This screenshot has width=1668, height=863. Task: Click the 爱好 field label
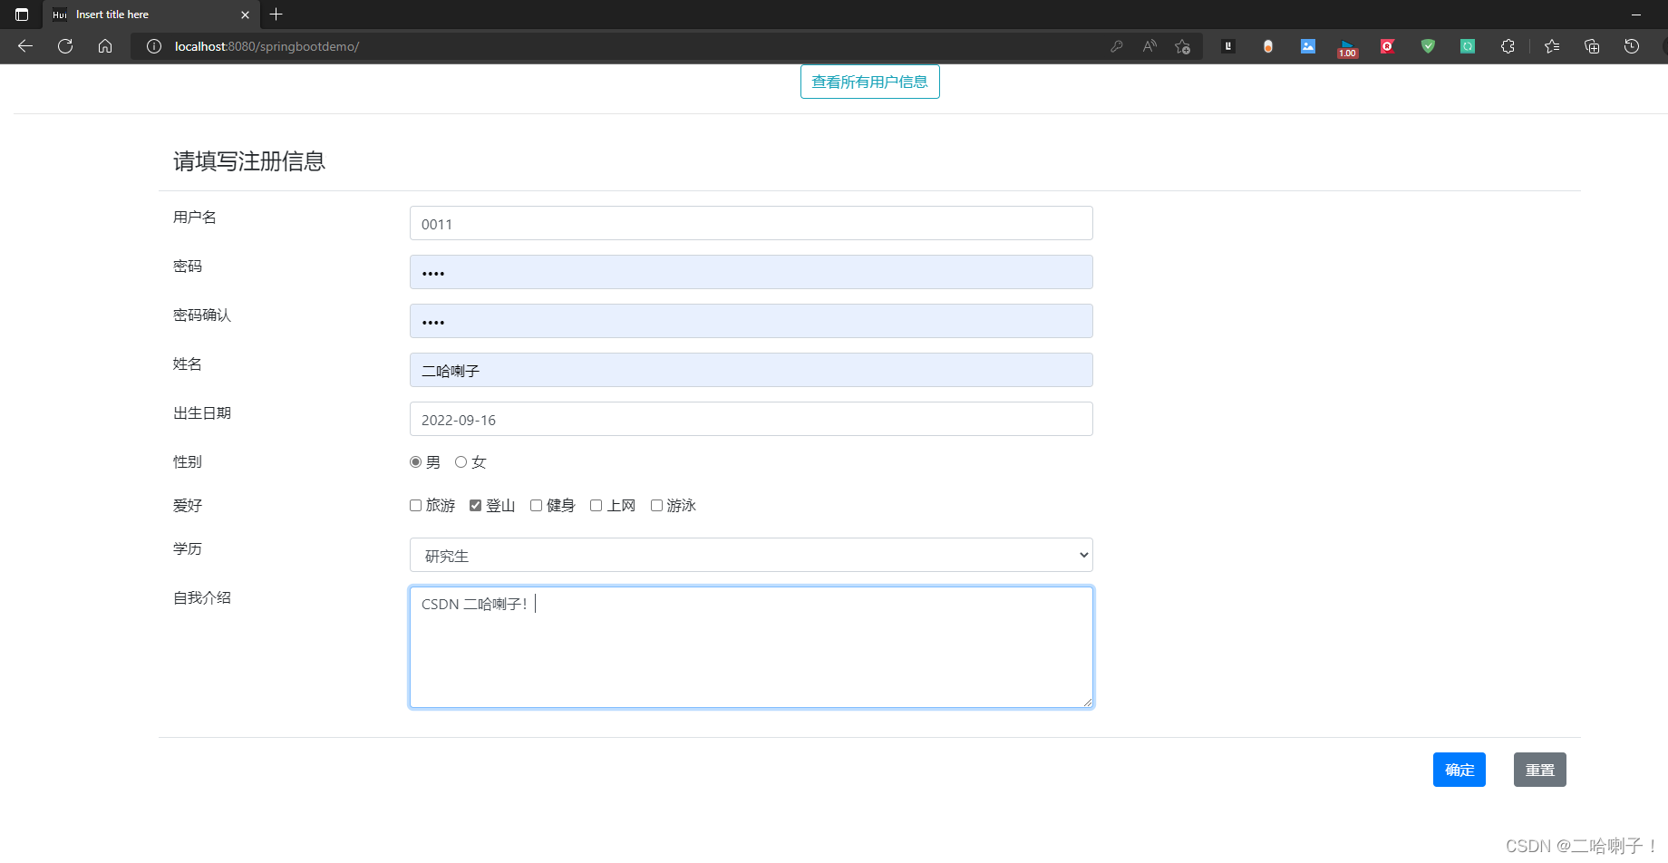coord(188,505)
